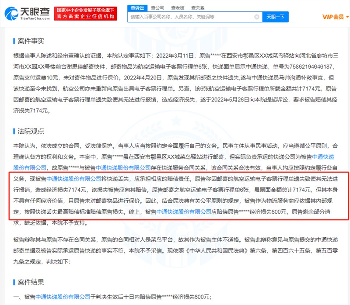This screenshot has width=350, height=305.
Task: Click the text 济损失7174元。
Action: click(x=31, y=111)
